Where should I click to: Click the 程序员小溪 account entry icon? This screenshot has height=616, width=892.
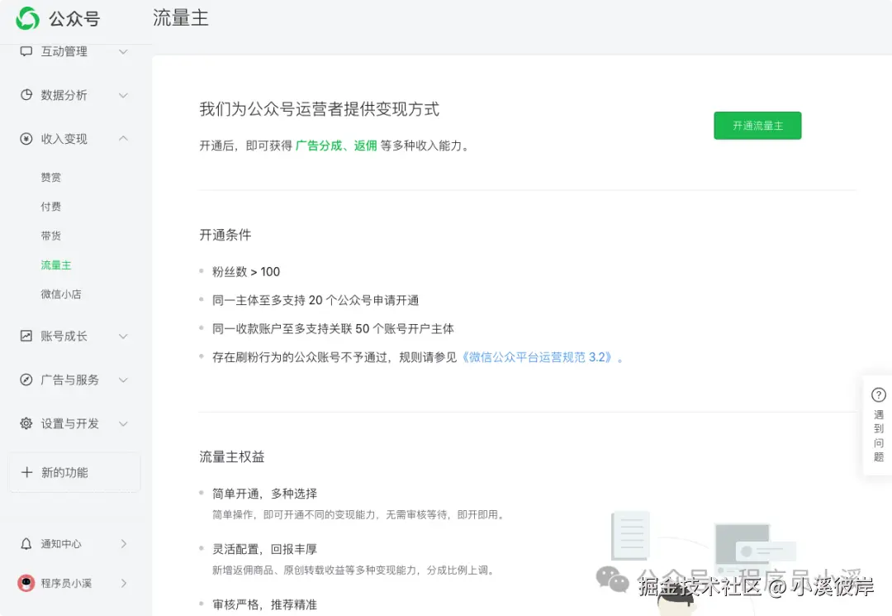pos(25,583)
